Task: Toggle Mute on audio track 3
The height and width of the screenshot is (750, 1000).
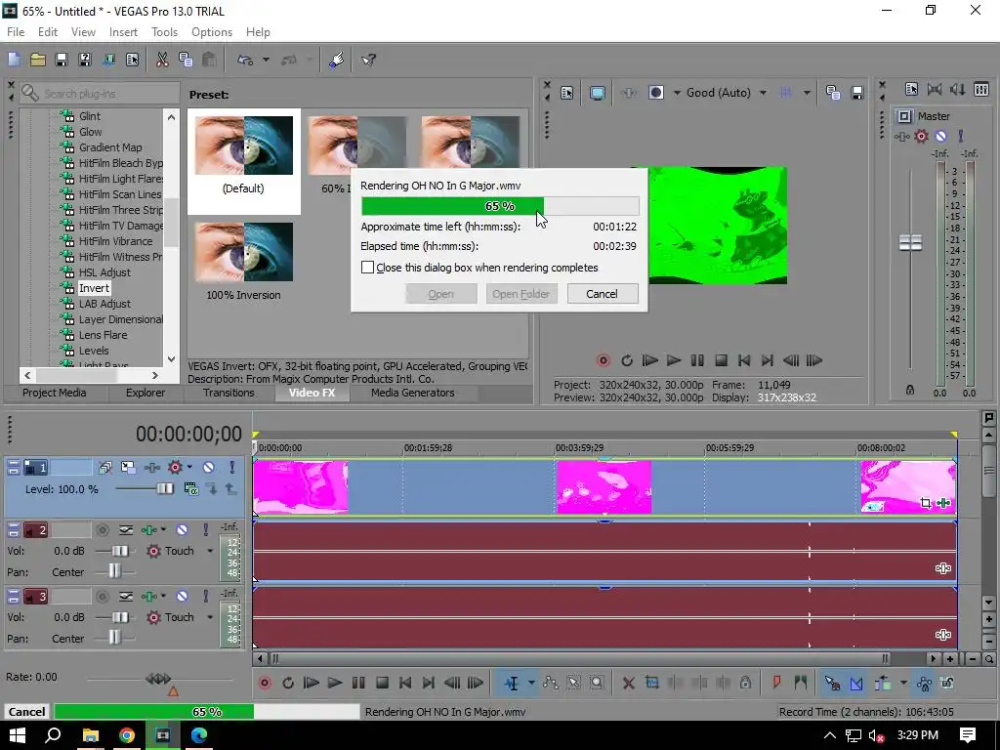Action: tap(182, 597)
